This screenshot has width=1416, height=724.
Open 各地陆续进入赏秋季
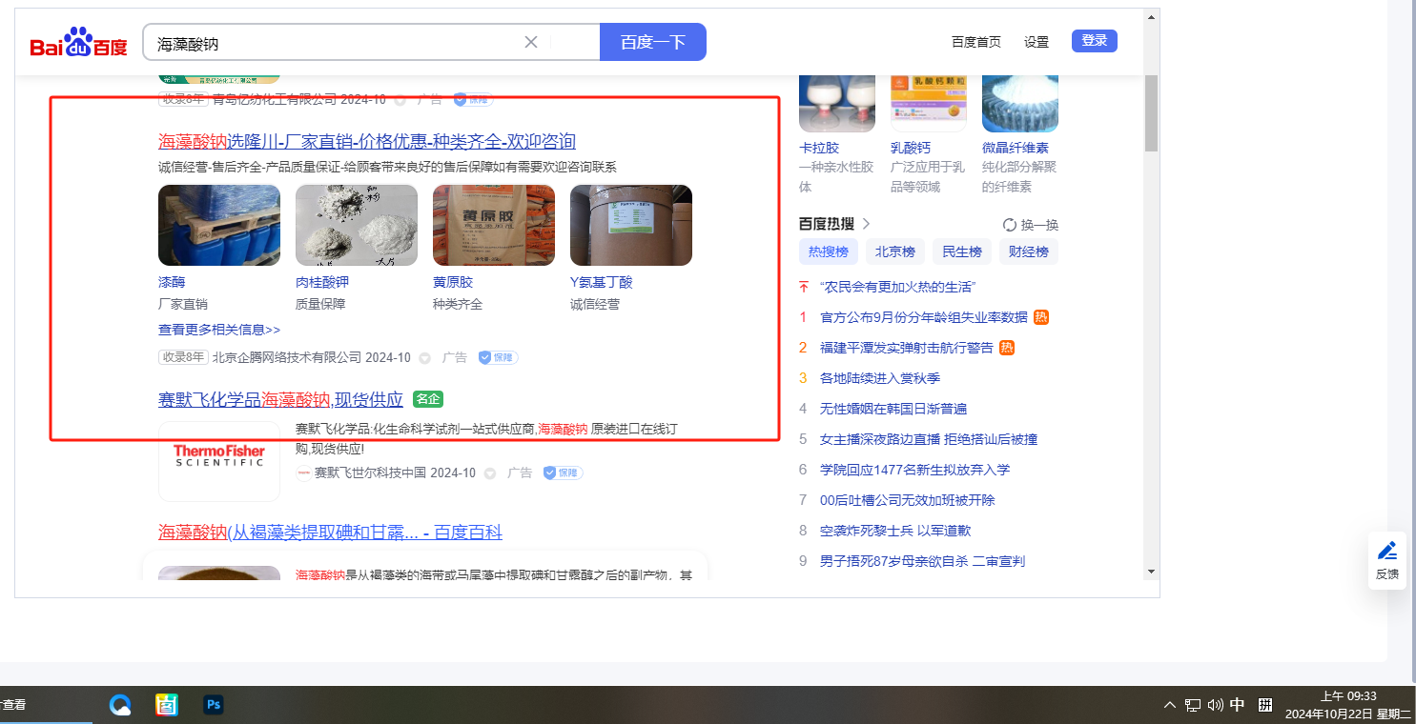click(878, 378)
